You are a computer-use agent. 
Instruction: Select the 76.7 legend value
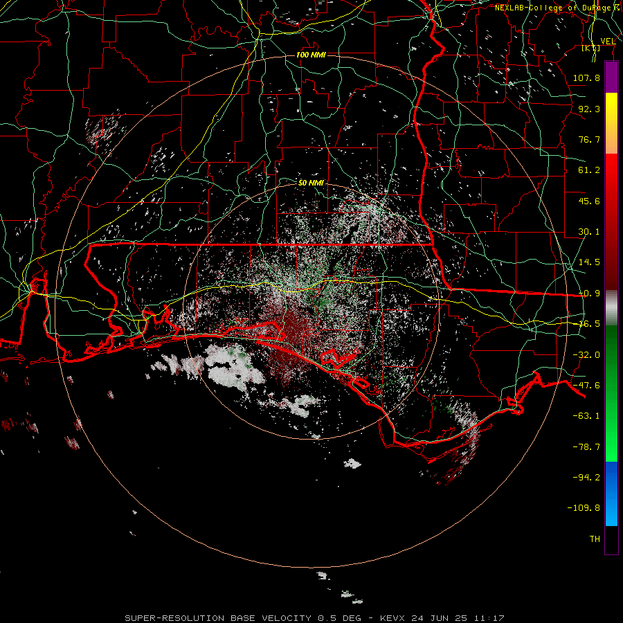589,139
